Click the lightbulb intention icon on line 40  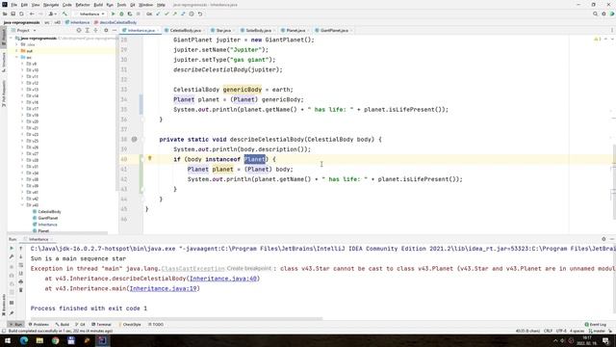coord(150,158)
